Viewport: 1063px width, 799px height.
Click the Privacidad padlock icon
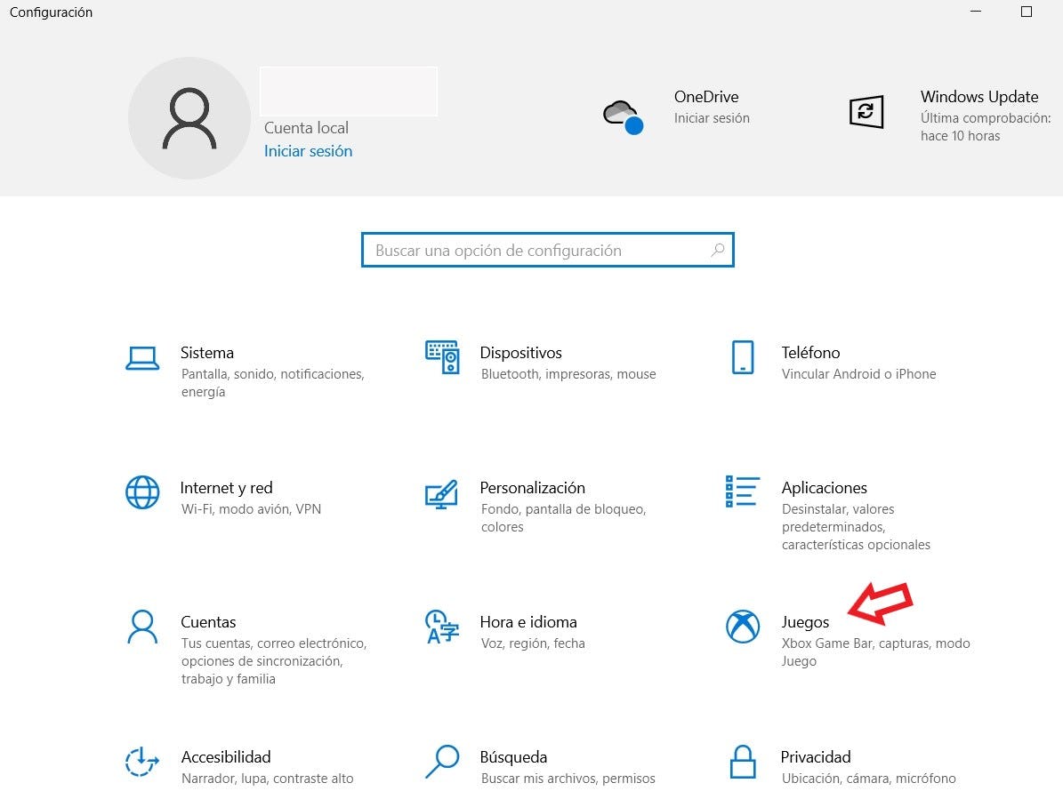click(x=743, y=763)
